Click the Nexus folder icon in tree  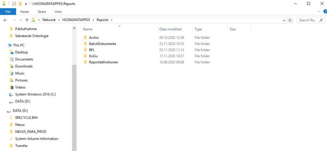(x=12, y=125)
